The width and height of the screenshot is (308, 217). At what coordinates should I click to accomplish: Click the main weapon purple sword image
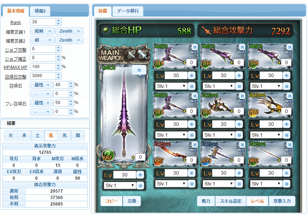pos(124,114)
